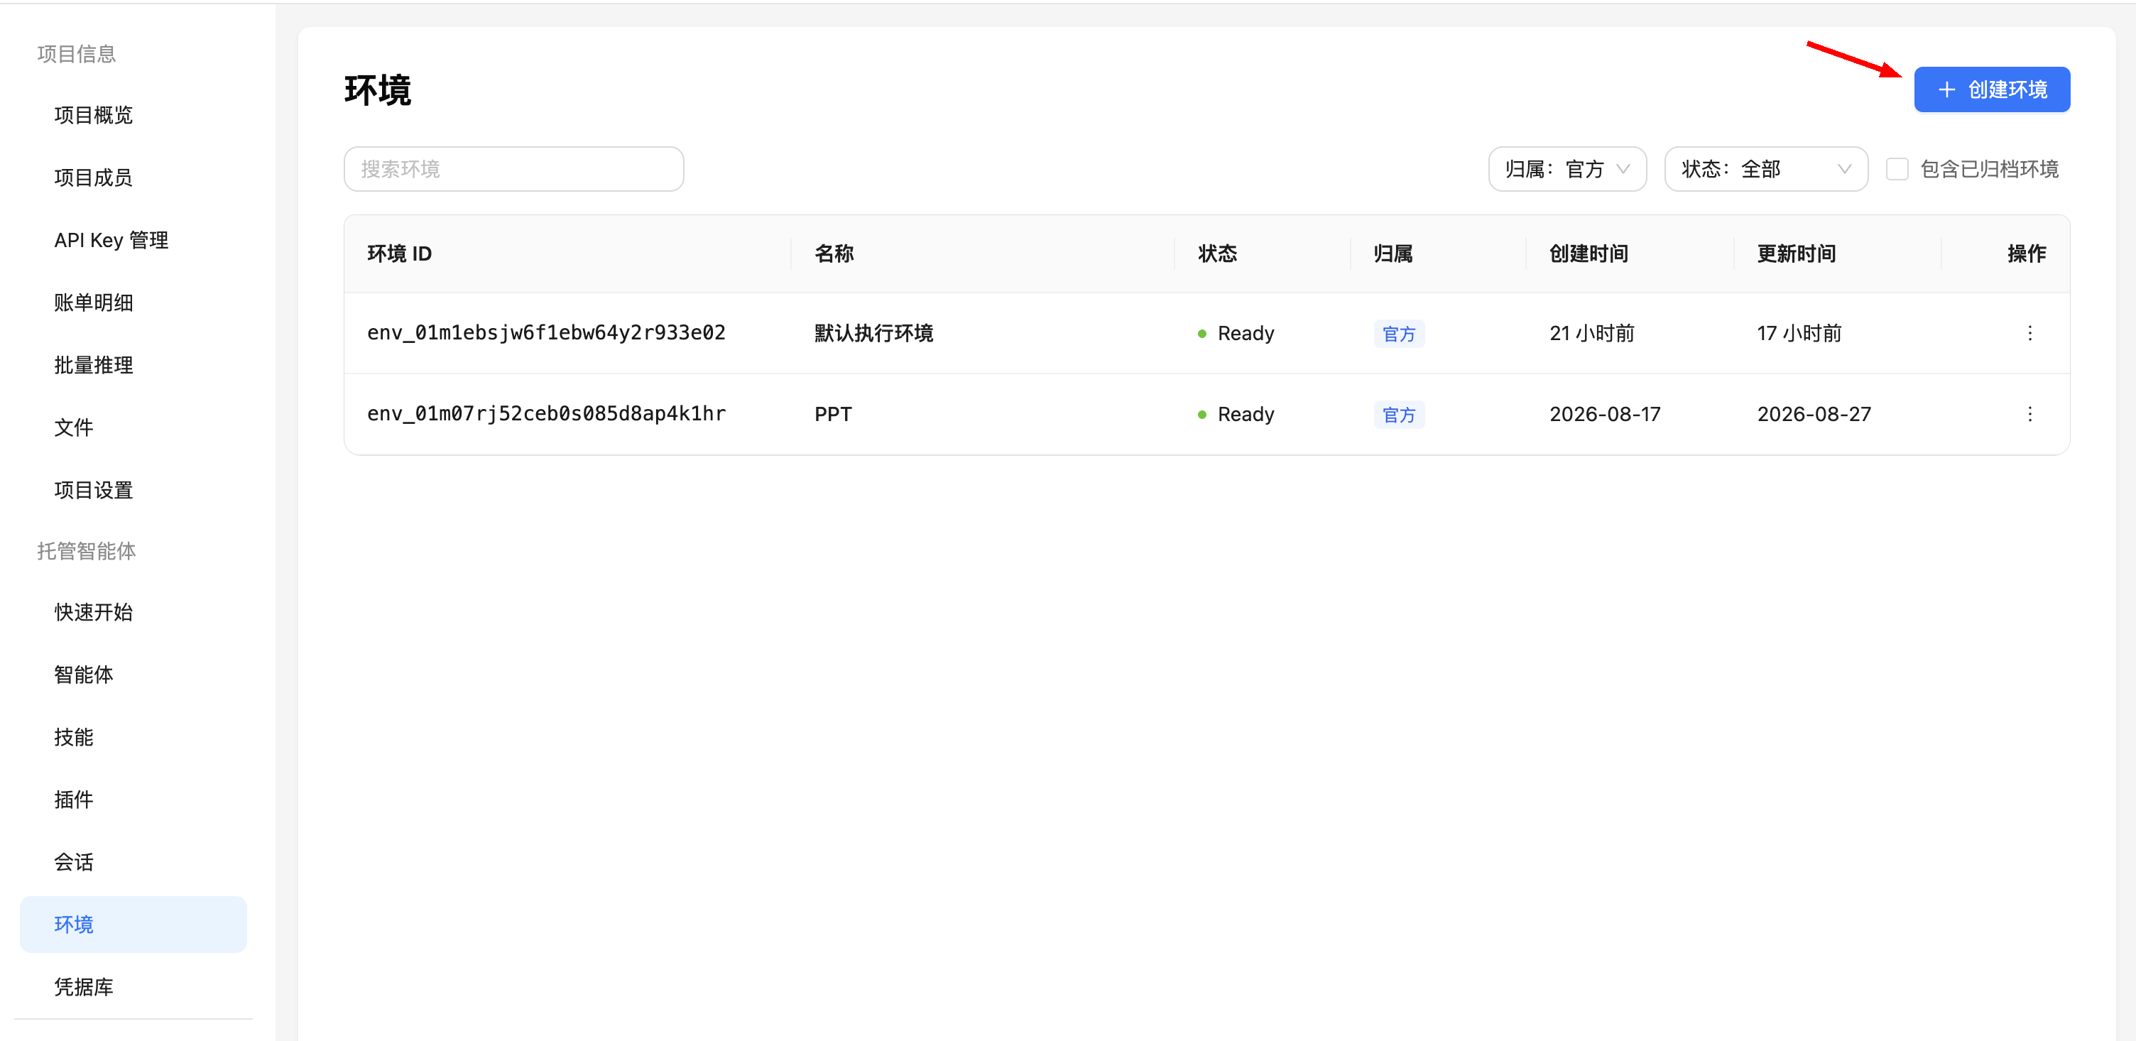Click 2026-08-17 creation date
Viewport: 2136px width, 1041px height.
[1605, 413]
